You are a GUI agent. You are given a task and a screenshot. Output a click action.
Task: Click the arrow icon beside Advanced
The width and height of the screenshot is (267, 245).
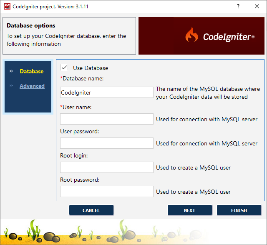click(11, 86)
